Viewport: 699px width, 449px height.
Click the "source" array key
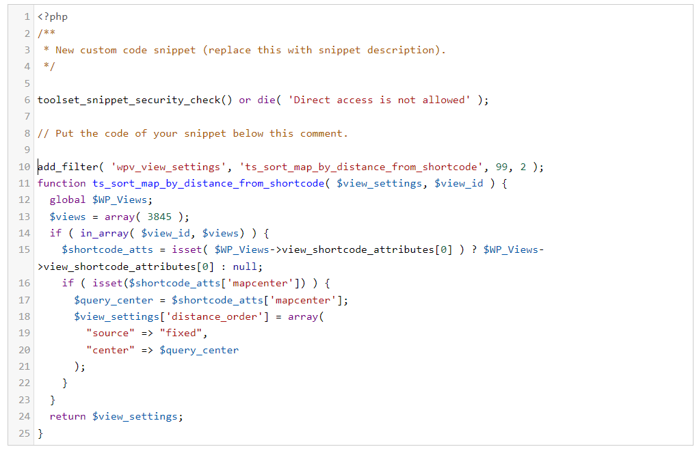click(x=107, y=334)
